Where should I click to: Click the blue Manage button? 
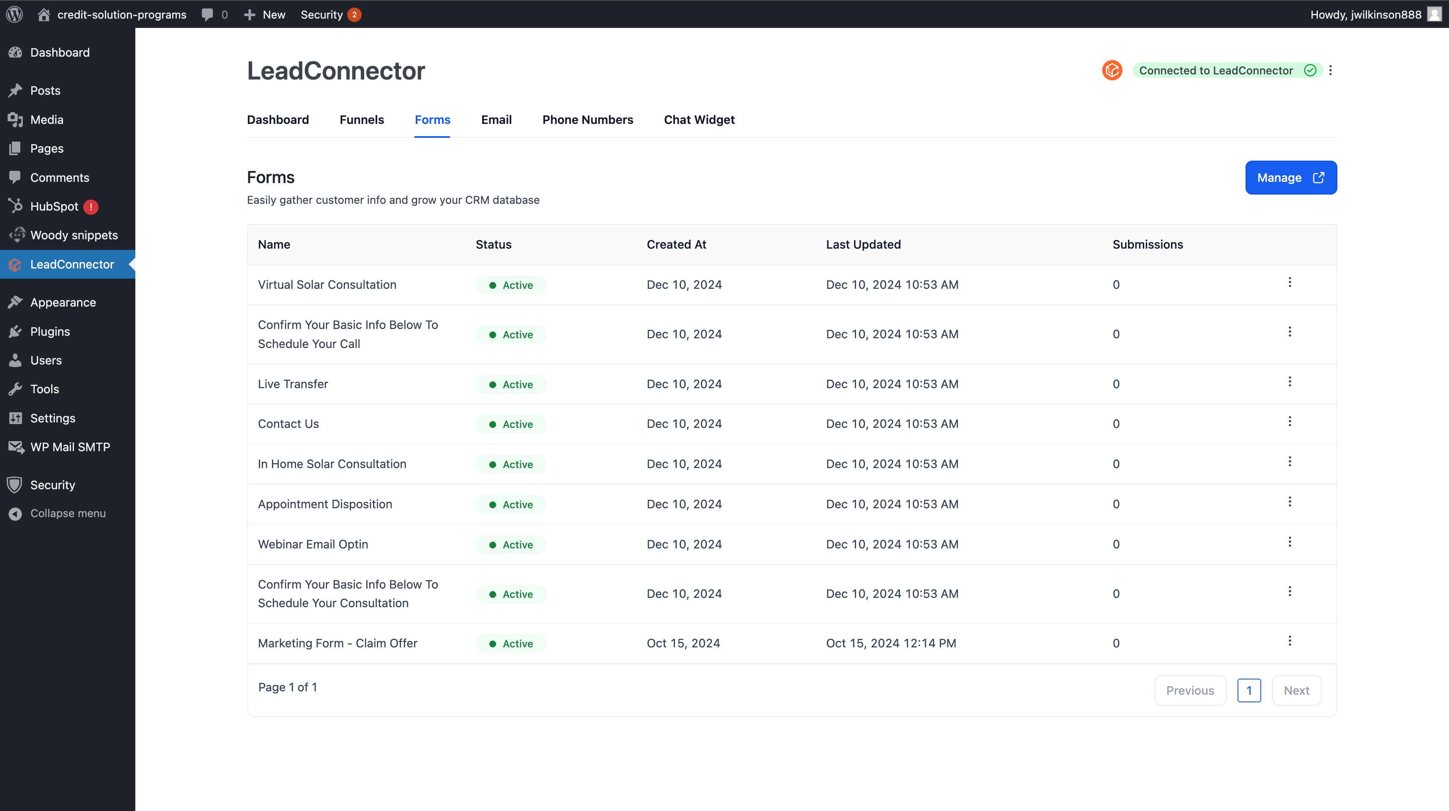(1290, 178)
